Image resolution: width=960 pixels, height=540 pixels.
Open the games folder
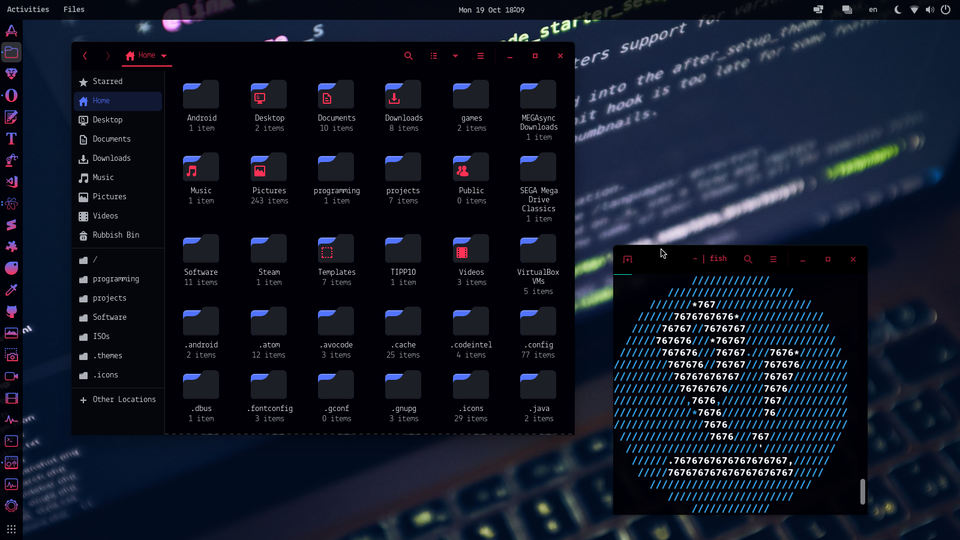click(x=471, y=95)
